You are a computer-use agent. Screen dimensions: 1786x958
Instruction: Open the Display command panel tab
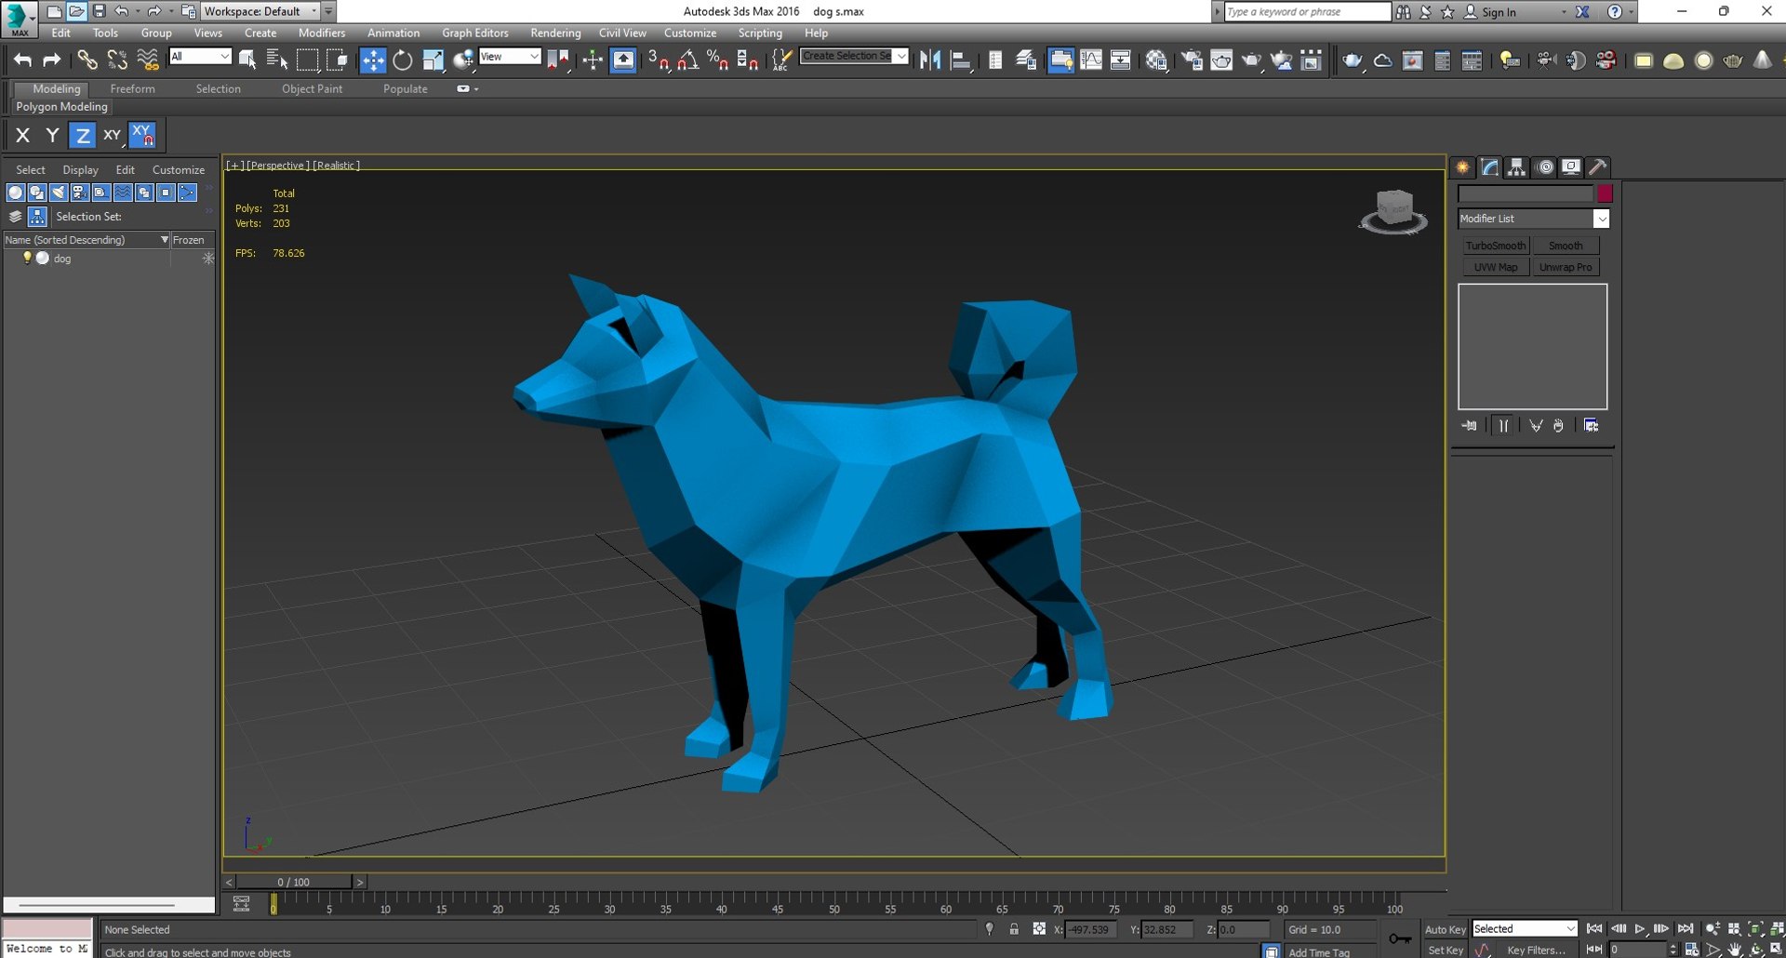tap(1571, 167)
